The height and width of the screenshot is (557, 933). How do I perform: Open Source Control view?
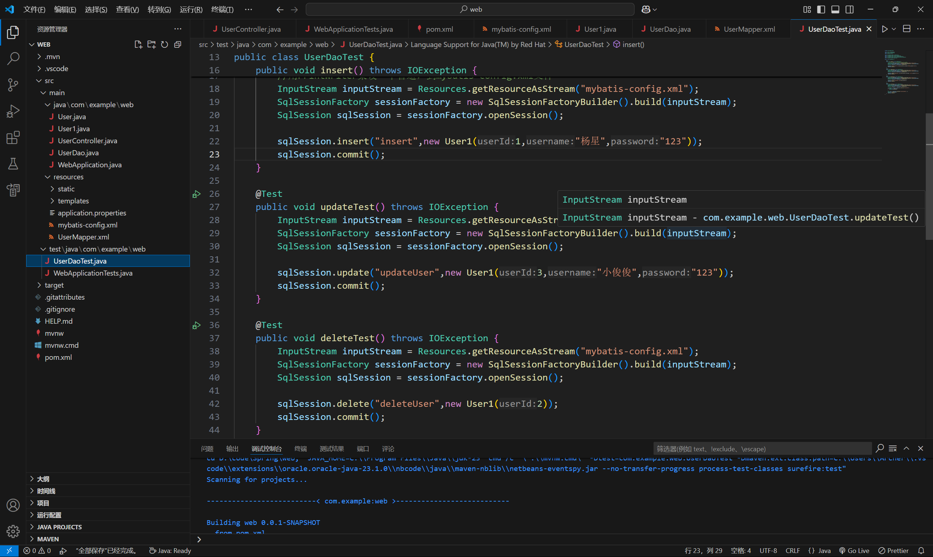coord(13,85)
